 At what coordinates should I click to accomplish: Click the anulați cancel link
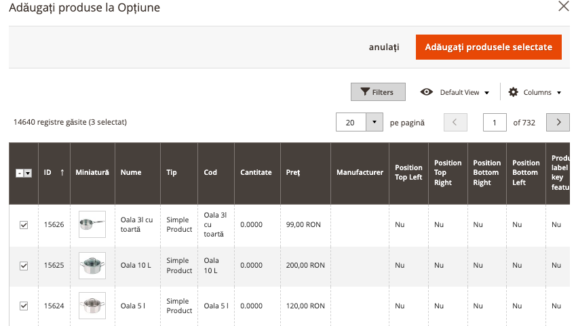[384, 47]
